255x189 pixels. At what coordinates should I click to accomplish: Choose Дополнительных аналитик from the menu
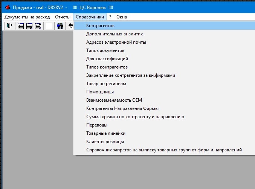[165, 34]
